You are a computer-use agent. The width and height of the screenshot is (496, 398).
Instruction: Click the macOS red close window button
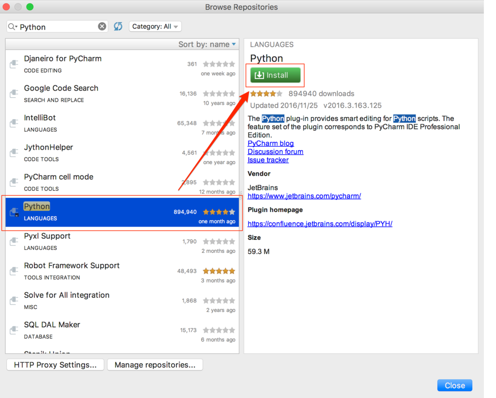[6, 7]
